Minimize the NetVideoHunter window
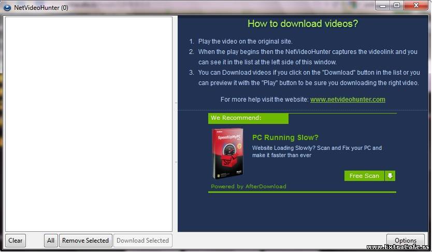432x252 pixels. [x=385, y=5]
